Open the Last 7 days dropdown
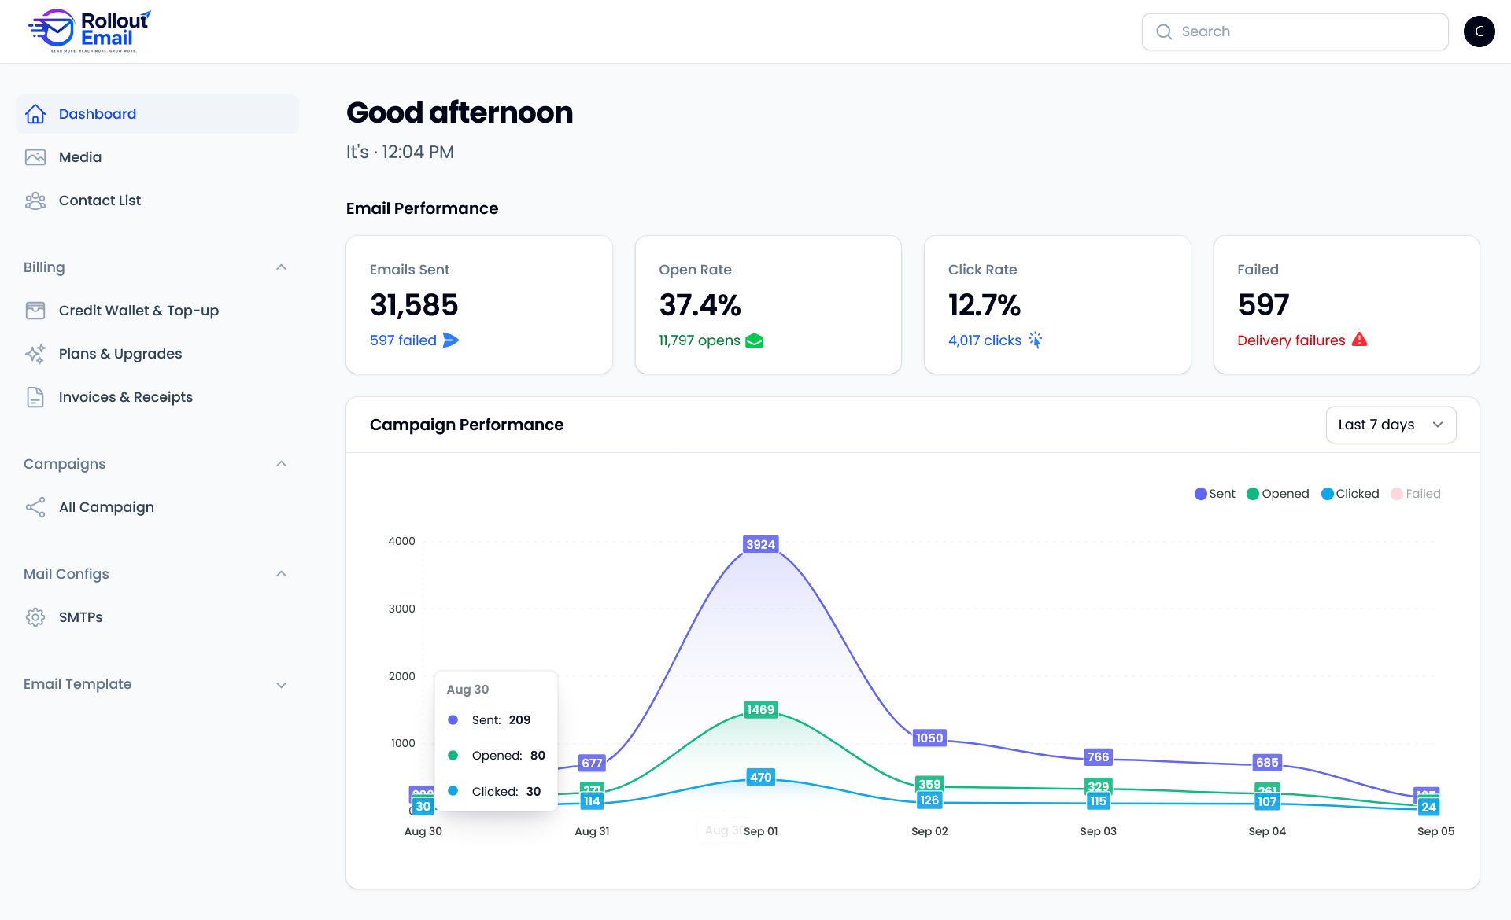The height and width of the screenshot is (920, 1511). pos(1391,425)
